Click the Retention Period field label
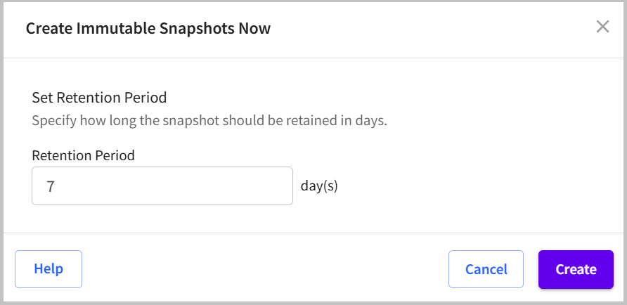This screenshot has width=627, height=305. (x=83, y=155)
